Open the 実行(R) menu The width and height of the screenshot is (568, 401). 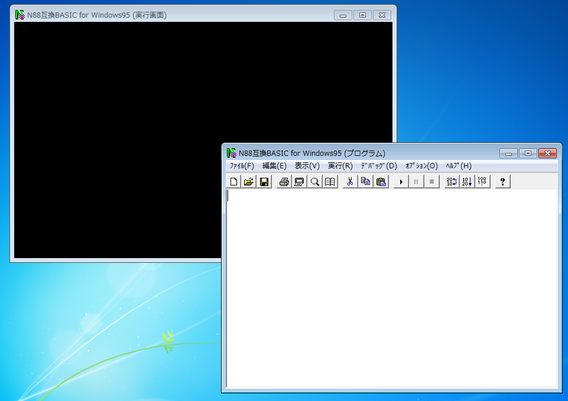[340, 166]
